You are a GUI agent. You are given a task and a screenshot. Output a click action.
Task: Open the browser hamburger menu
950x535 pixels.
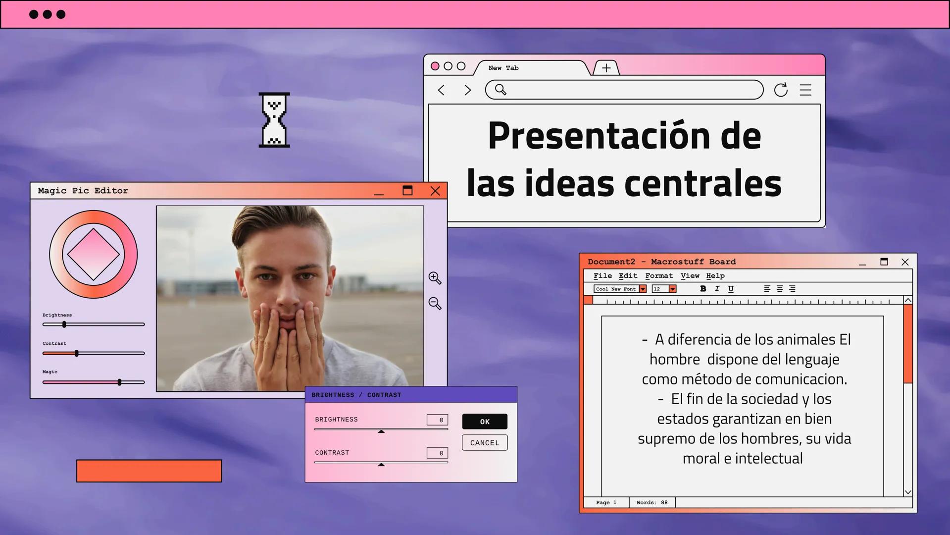coord(806,90)
